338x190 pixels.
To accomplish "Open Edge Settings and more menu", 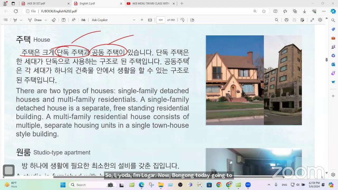I will [324, 11].
